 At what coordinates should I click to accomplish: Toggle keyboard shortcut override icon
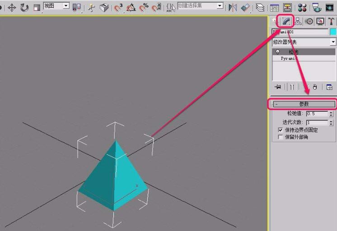coord(104,8)
